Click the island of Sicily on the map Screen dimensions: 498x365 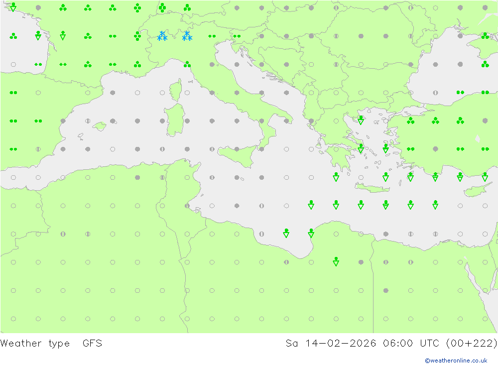238,156
